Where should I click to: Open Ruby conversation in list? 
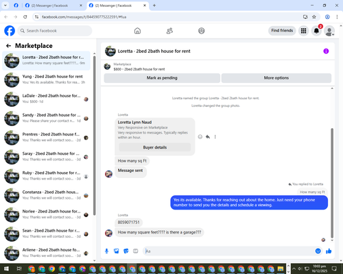tap(46, 176)
